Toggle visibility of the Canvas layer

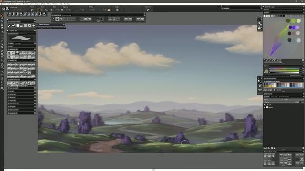264,107
